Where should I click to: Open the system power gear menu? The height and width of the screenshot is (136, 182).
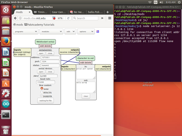(x=179, y=2)
